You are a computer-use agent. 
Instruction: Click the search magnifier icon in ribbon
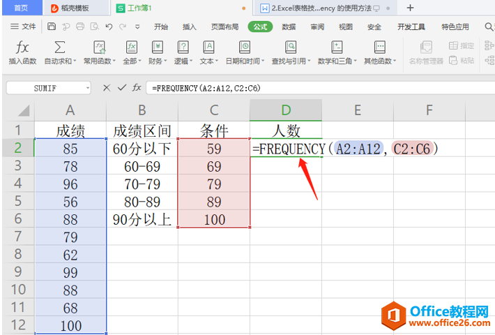(x=489, y=27)
